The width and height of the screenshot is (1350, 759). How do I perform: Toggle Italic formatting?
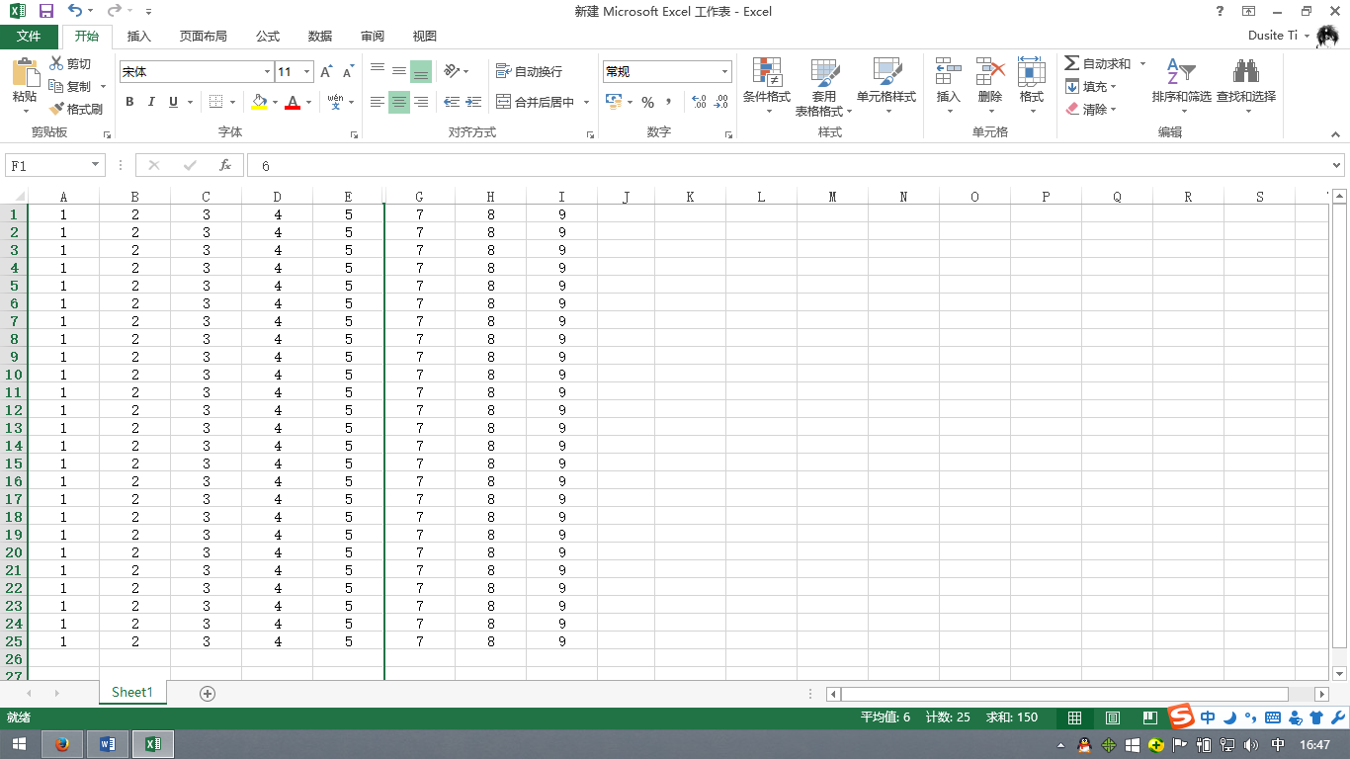151,102
